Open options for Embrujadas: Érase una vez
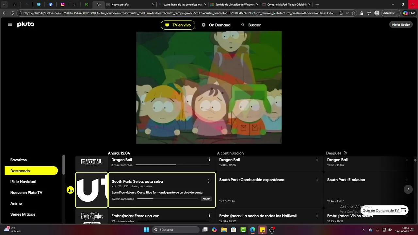 [209, 216]
